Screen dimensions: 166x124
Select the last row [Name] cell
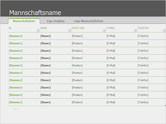pyautogui.click(x=46, y=102)
